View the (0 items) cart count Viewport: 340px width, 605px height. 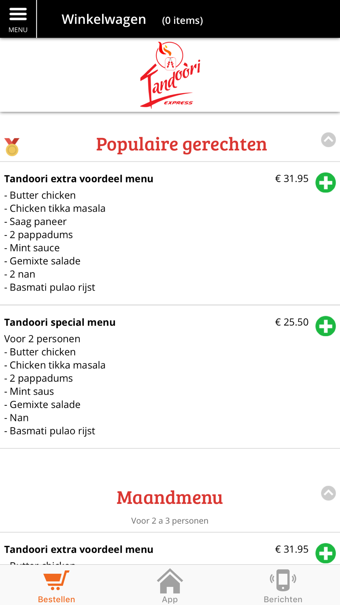(183, 20)
